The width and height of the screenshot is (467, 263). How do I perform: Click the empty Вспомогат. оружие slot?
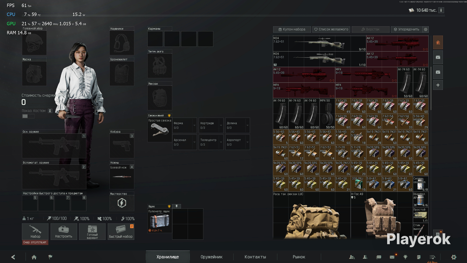pyautogui.click(x=54, y=177)
